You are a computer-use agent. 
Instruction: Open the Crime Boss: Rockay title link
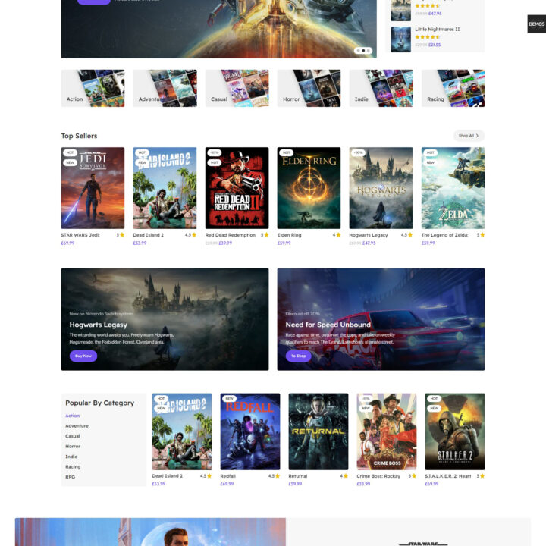378,476
